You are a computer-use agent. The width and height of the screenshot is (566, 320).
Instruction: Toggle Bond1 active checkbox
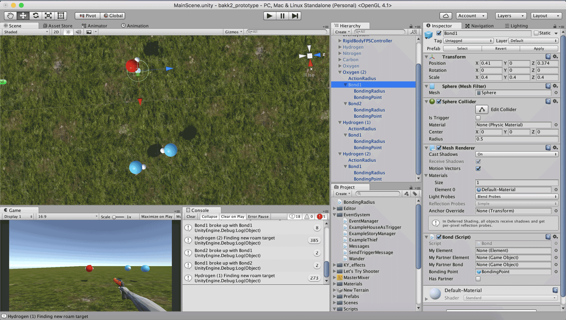tap(439, 33)
